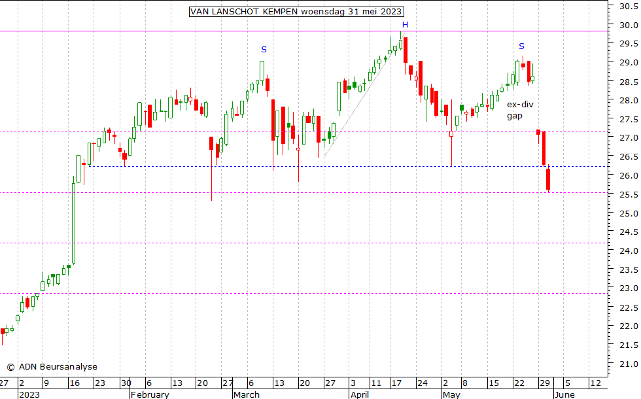Select the June month label
This screenshot has width=641, height=399.
[x=564, y=394]
